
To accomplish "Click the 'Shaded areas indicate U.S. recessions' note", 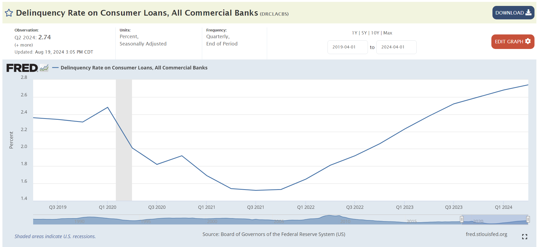I will click(55, 237).
